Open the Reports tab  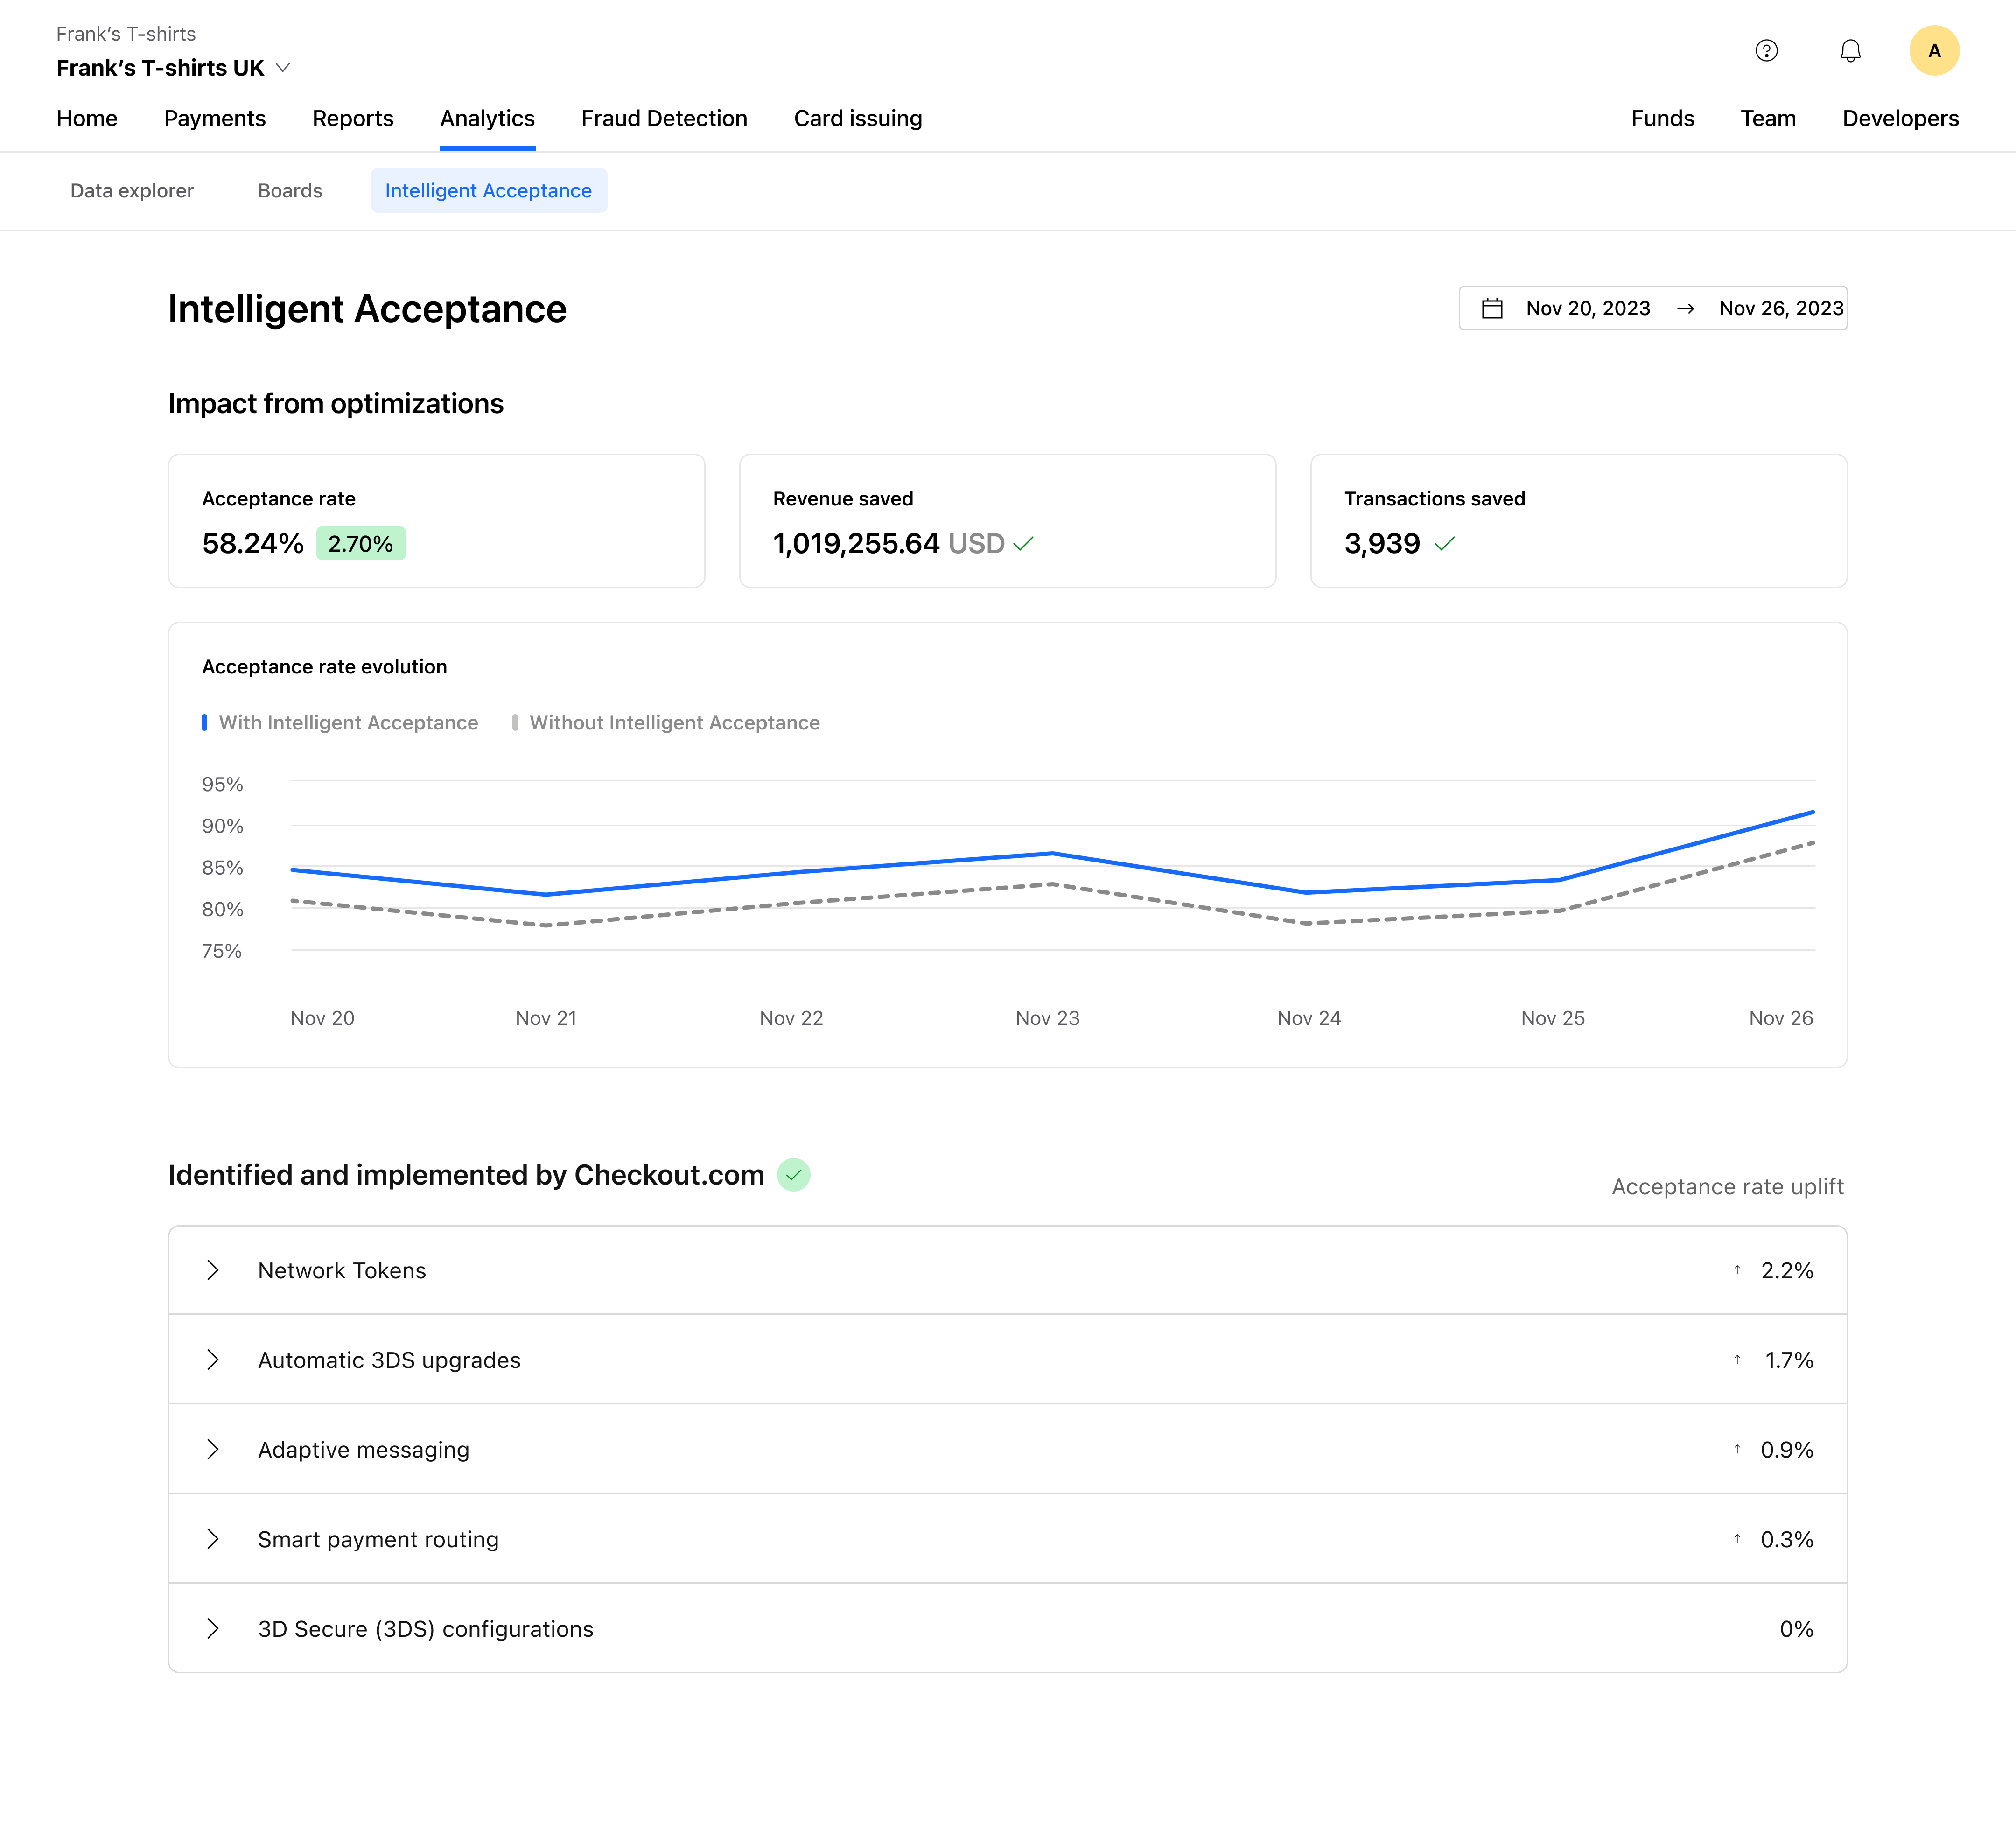click(x=353, y=118)
